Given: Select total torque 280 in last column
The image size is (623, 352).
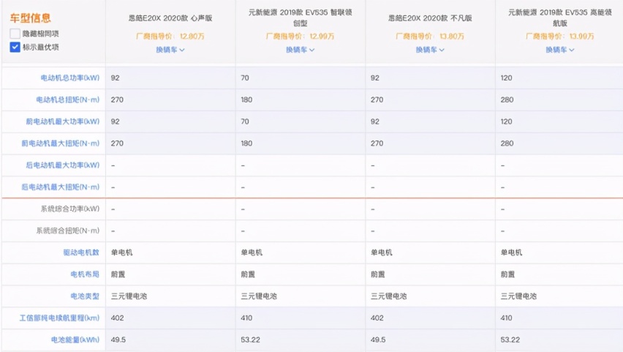Looking at the screenshot, I should pos(507,100).
